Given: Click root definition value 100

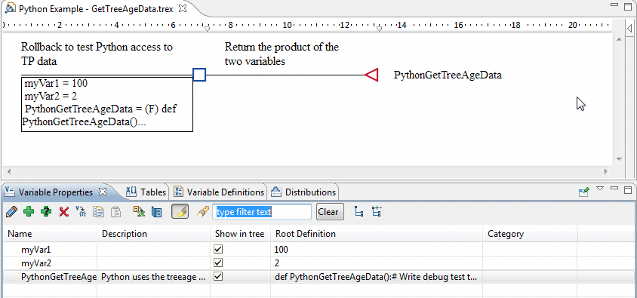Looking at the screenshot, I should coord(282,249).
